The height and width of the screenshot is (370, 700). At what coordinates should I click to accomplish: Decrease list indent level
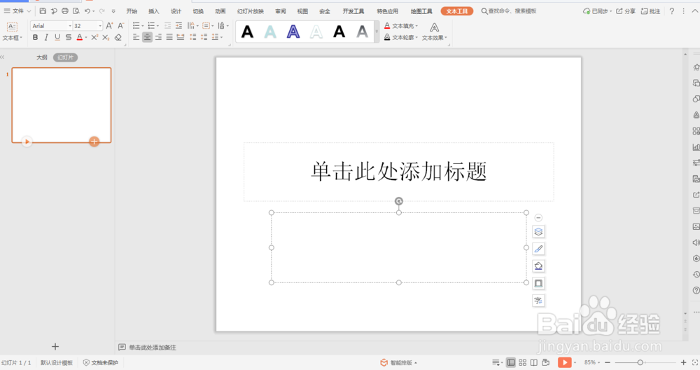[167, 26]
